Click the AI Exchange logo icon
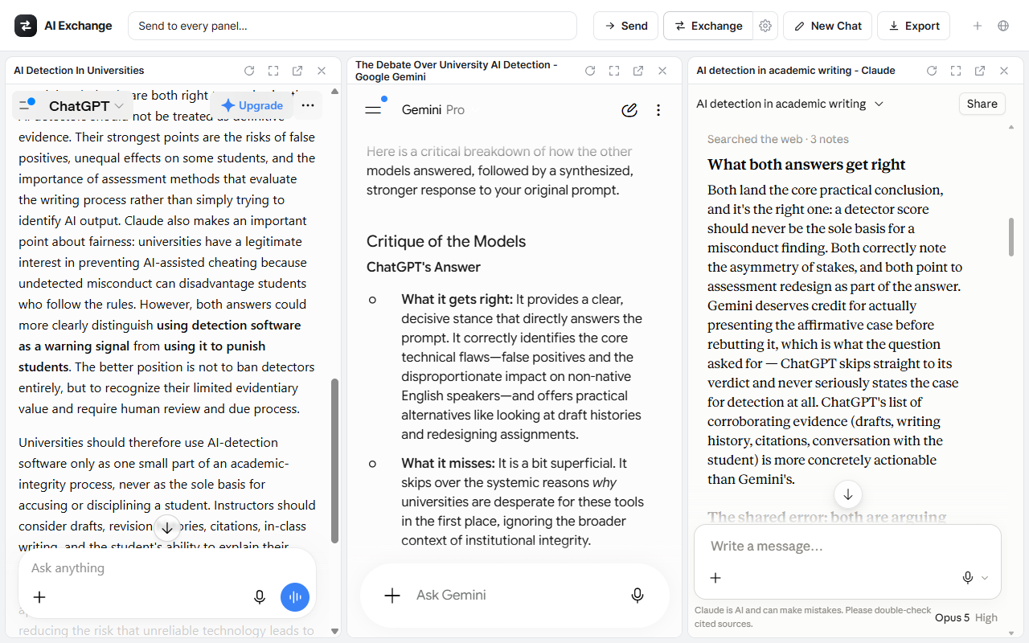 pyautogui.click(x=26, y=26)
